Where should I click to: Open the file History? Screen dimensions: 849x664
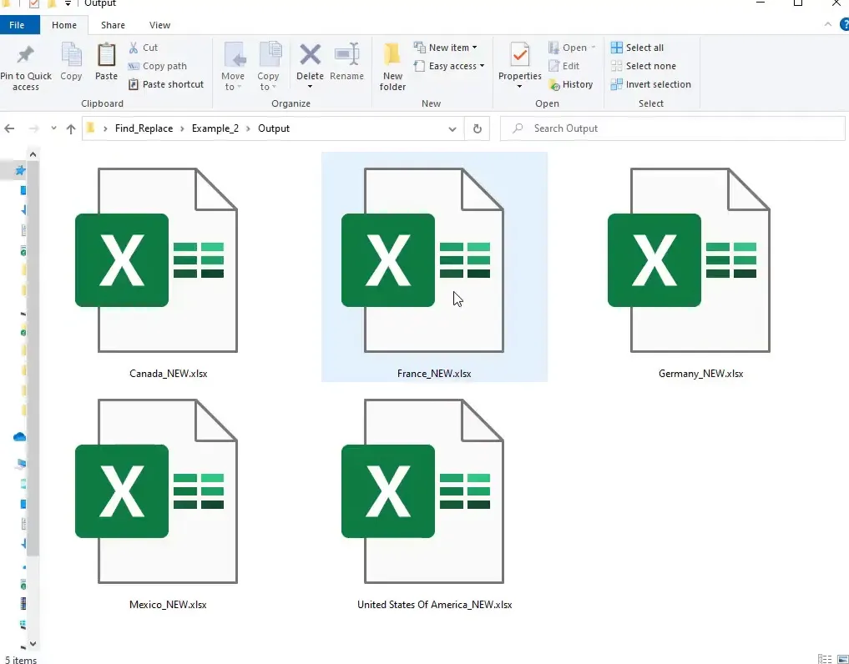pyautogui.click(x=571, y=84)
